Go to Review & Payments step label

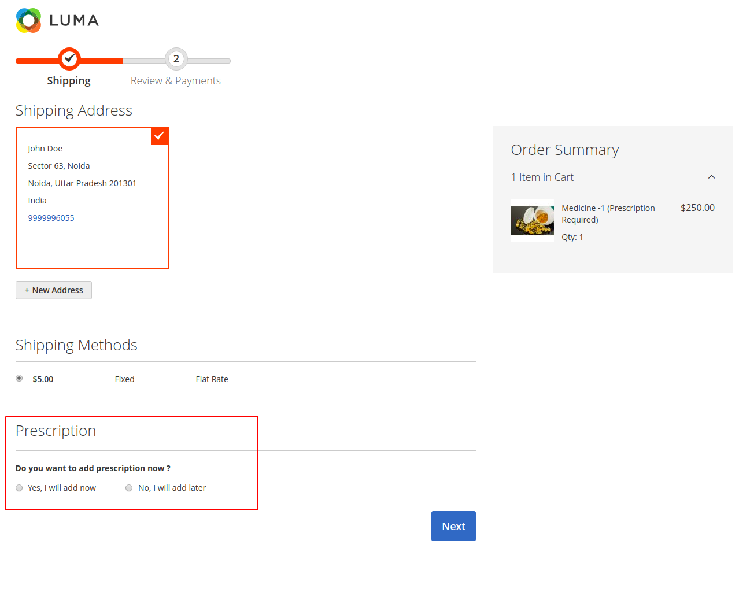coord(175,81)
